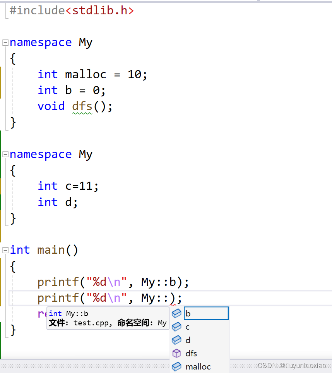Collapse the first namespace My block

pos(5,43)
